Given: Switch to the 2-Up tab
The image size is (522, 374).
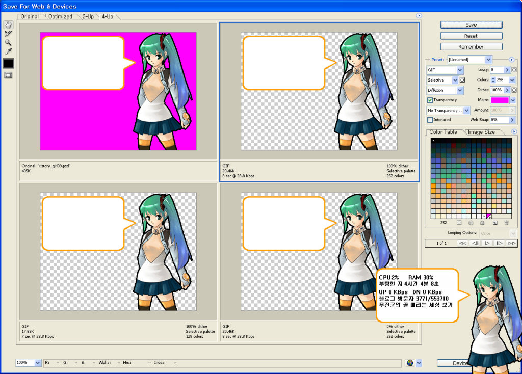Looking at the screenshot, I should coord(88,17).
